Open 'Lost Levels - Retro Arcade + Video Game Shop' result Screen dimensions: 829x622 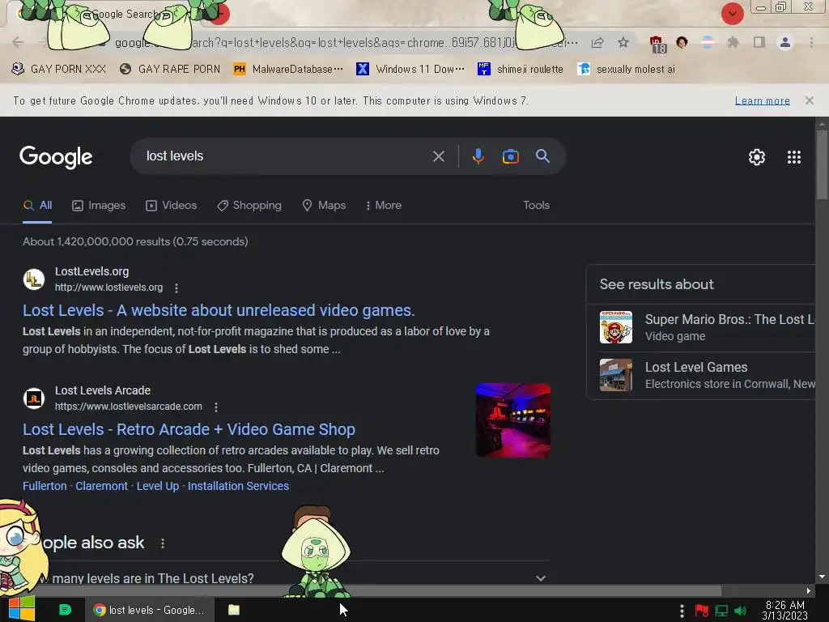point(189,429)
